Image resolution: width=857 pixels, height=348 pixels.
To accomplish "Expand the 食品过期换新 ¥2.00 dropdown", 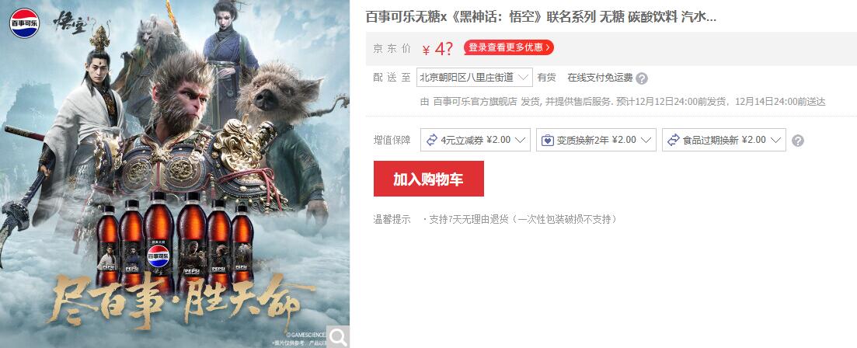I will click(724, 140).
